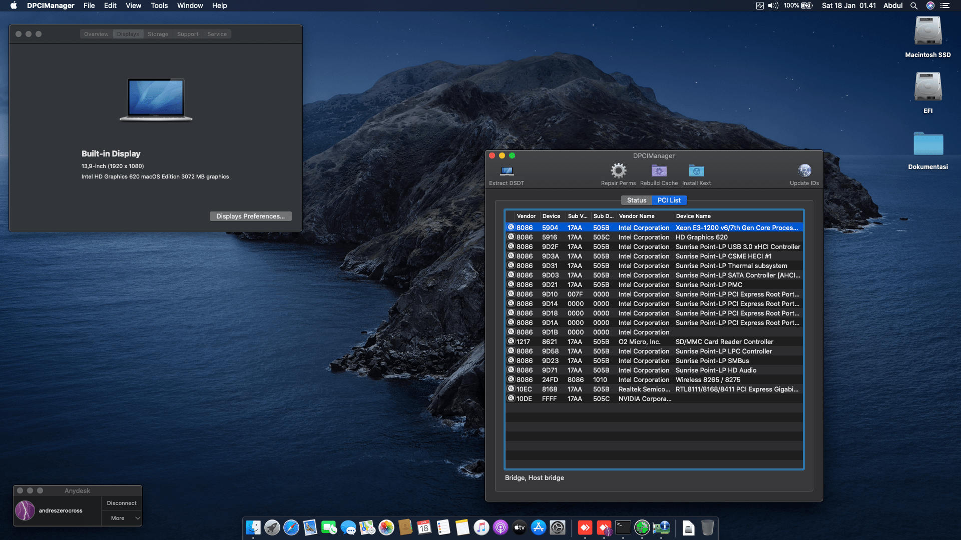Image resolution: width=961 pixels, height=540 pixels.
Task: Click the Displays Preferences button
Action: coord(250,216)
